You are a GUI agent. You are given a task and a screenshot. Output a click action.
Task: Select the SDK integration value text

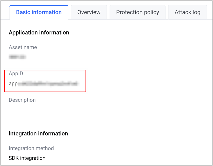pos(27,158)
